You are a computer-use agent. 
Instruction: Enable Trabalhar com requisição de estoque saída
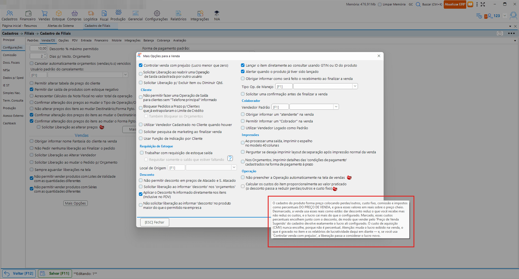(x=142, y=153)
